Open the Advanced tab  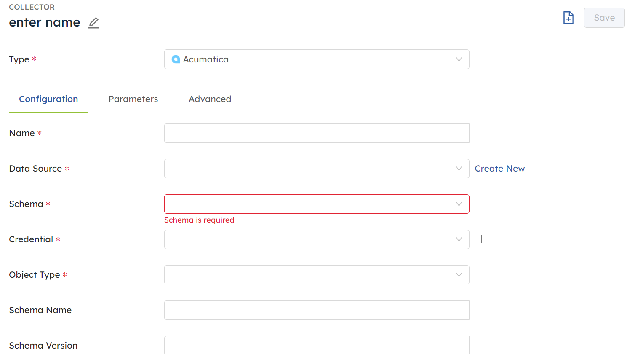tap(210, 99)
